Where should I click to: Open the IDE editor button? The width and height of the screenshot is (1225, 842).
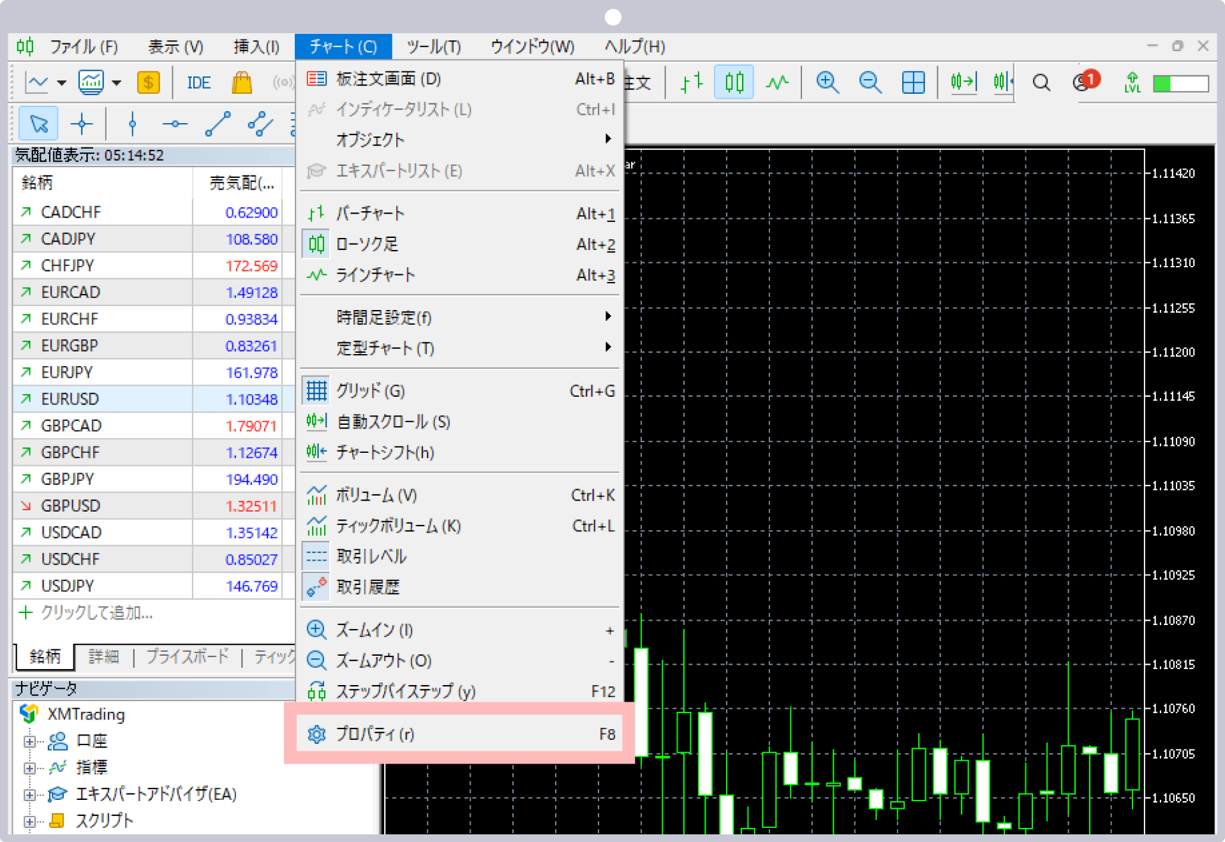point(198,83)
